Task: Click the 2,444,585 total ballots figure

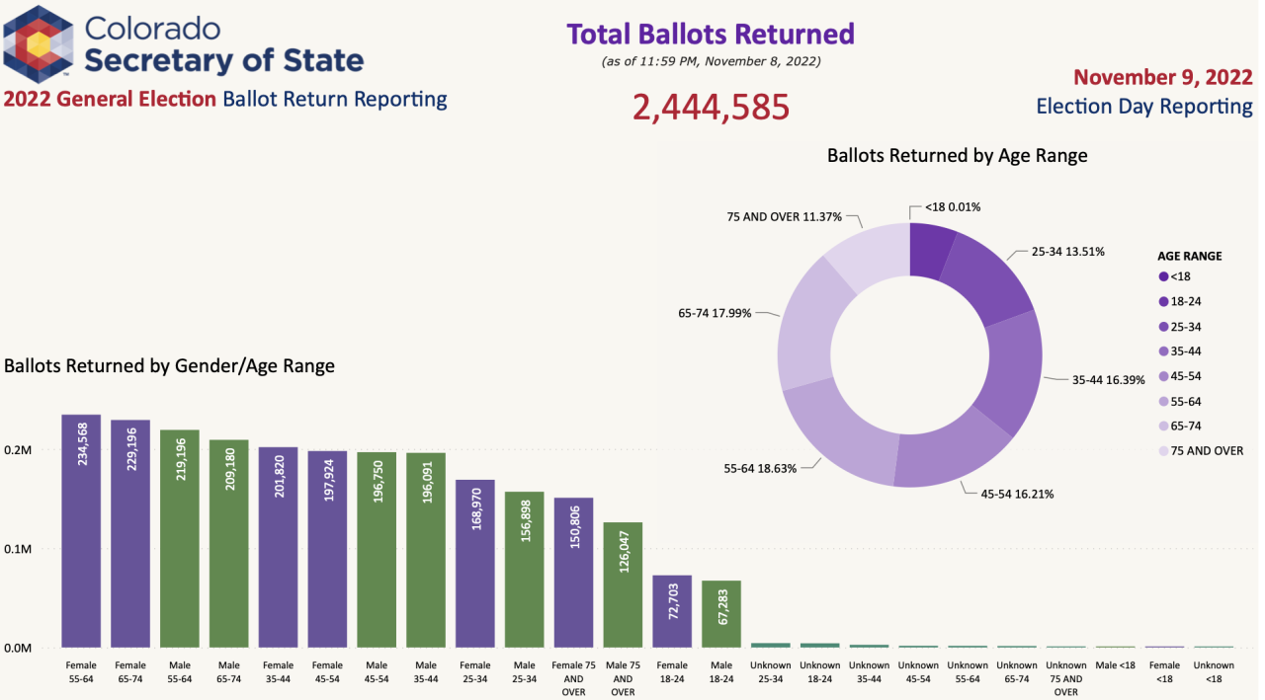Action: click(x=711, y=107)
